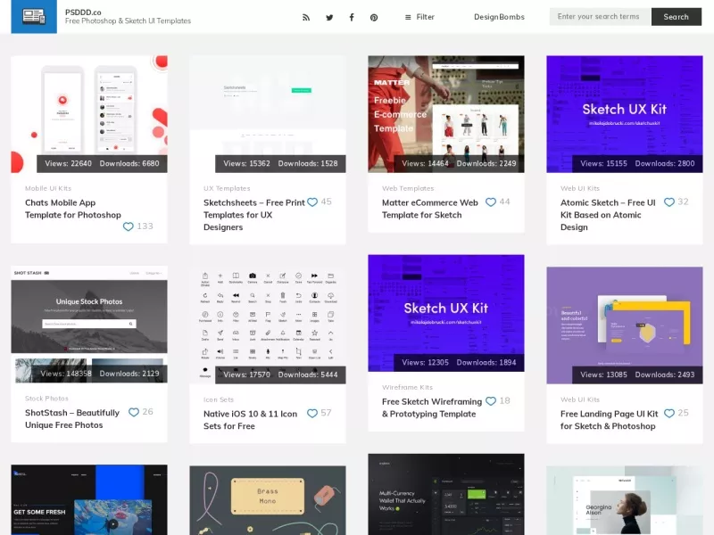Open the Filter menu
Image resolution: width=714 pixels, height=535 pixels.
[419, 17]
